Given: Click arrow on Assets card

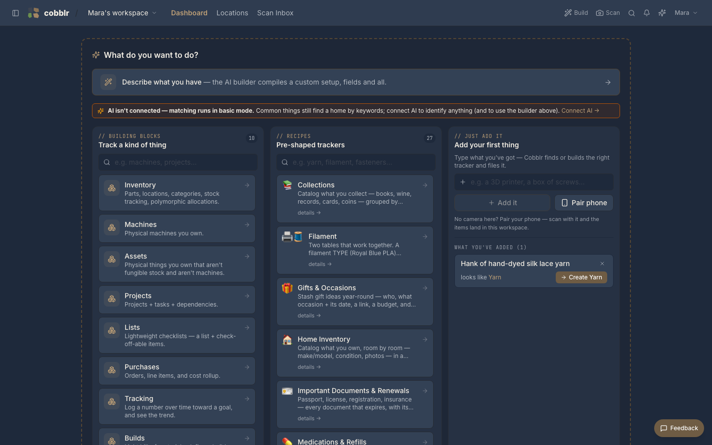Looking at the screenshot, I should tap(247, 256).
